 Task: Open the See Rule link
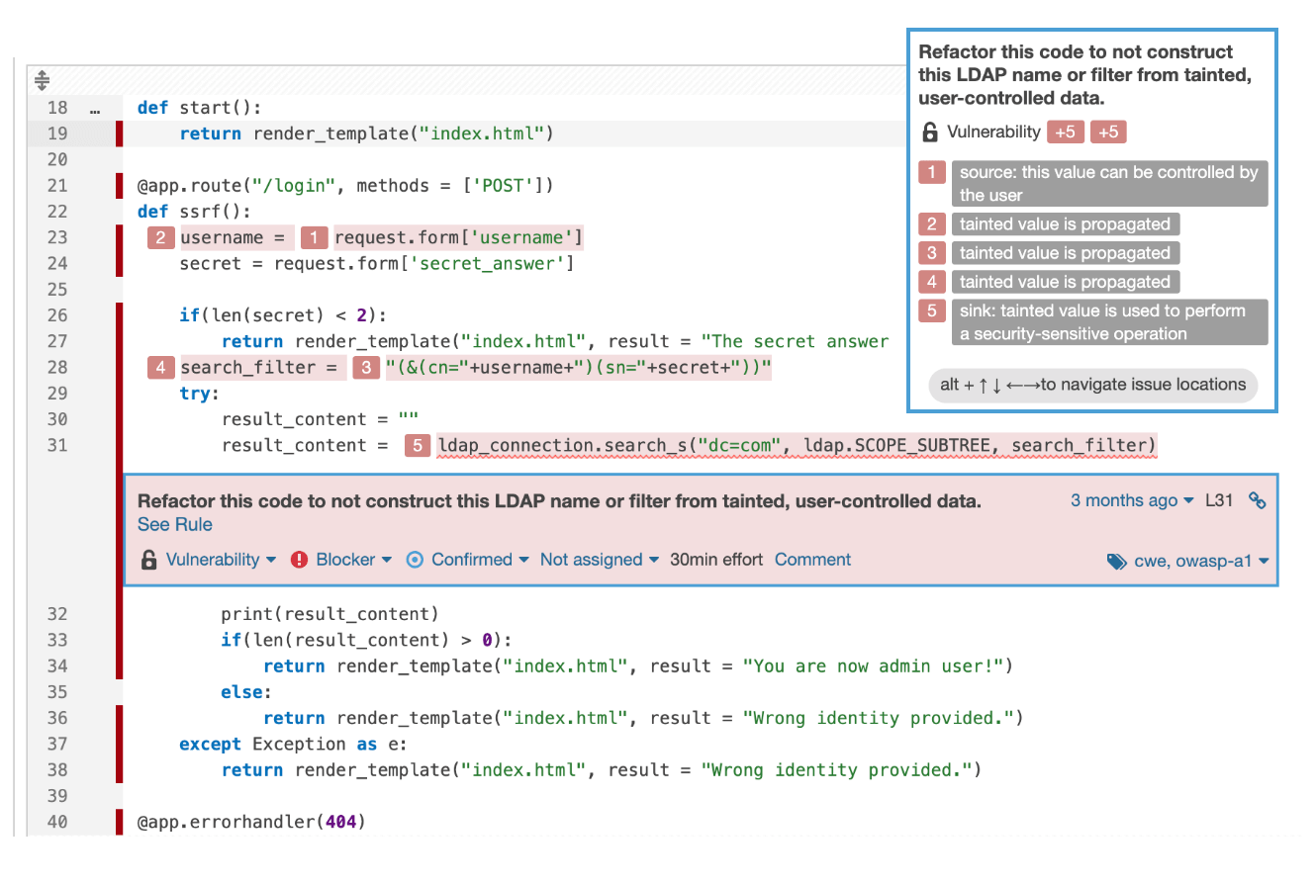pyautogui.click(x=175, y=524)
